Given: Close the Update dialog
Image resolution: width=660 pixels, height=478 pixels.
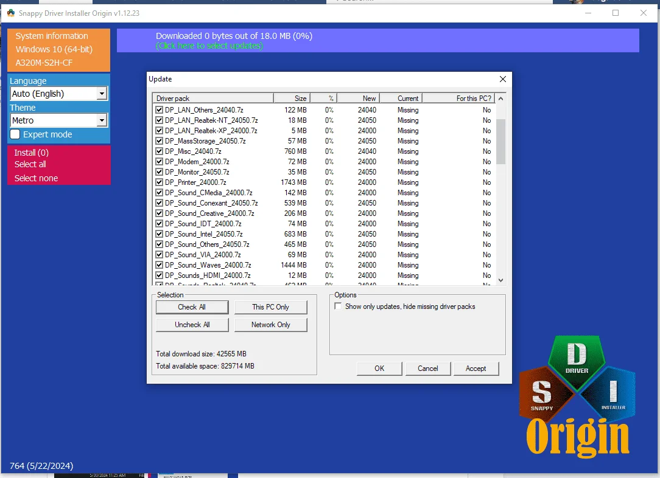Looking at the screenshot, I should pos(502,79).
